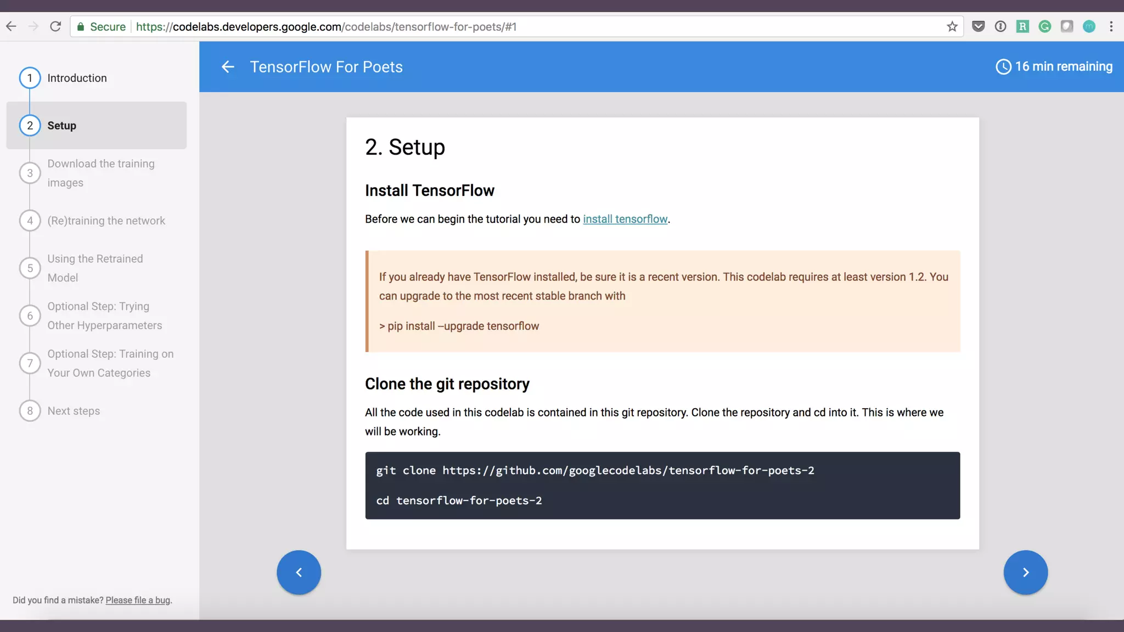Screen dimensions: 1124x632
Task: Select Download the training images step
Action: (101, 173)
